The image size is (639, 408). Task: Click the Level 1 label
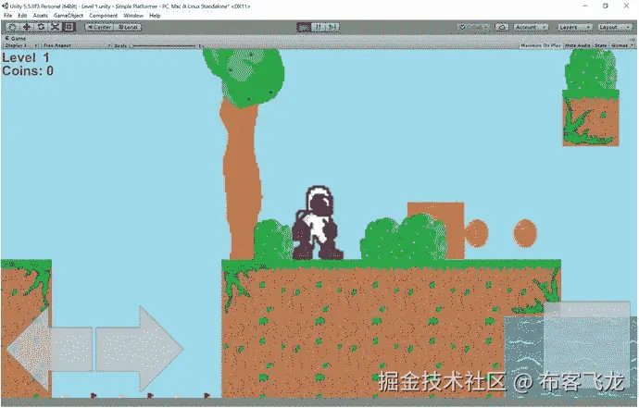point(26,57)
